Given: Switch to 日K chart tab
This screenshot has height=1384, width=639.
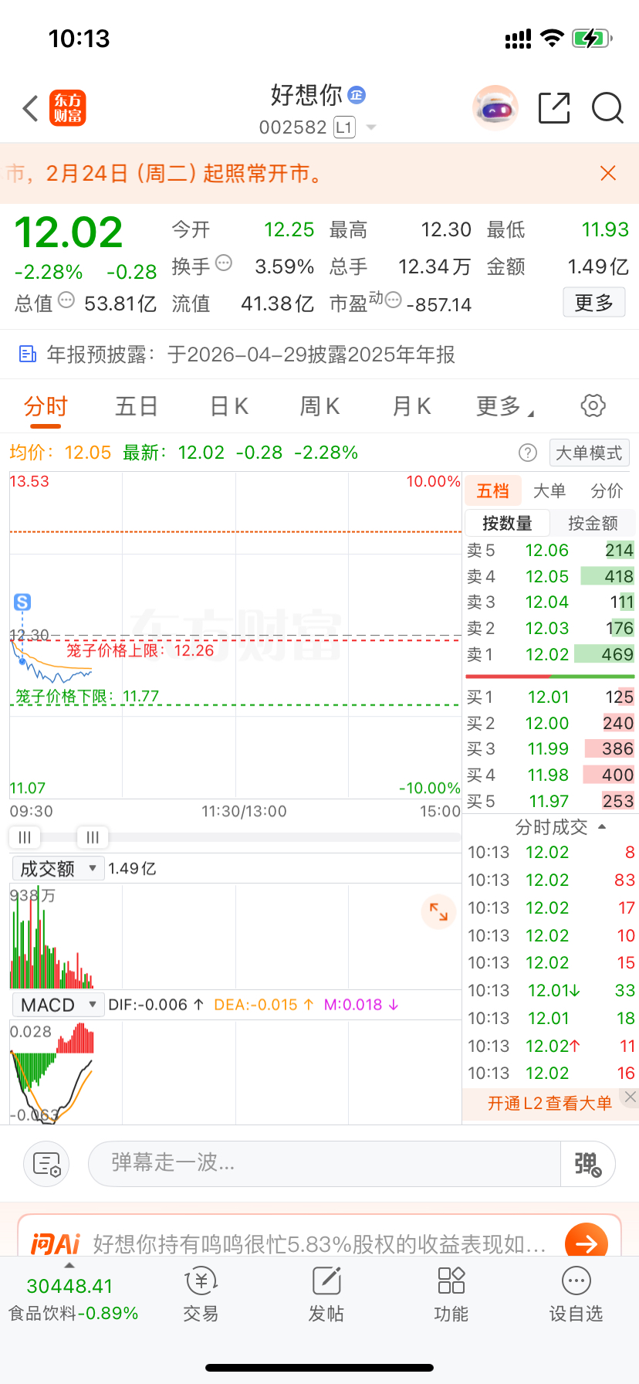Looking at the screenshot, I should 229,406.
